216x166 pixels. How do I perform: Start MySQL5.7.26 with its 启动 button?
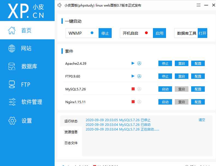[165, 89]
